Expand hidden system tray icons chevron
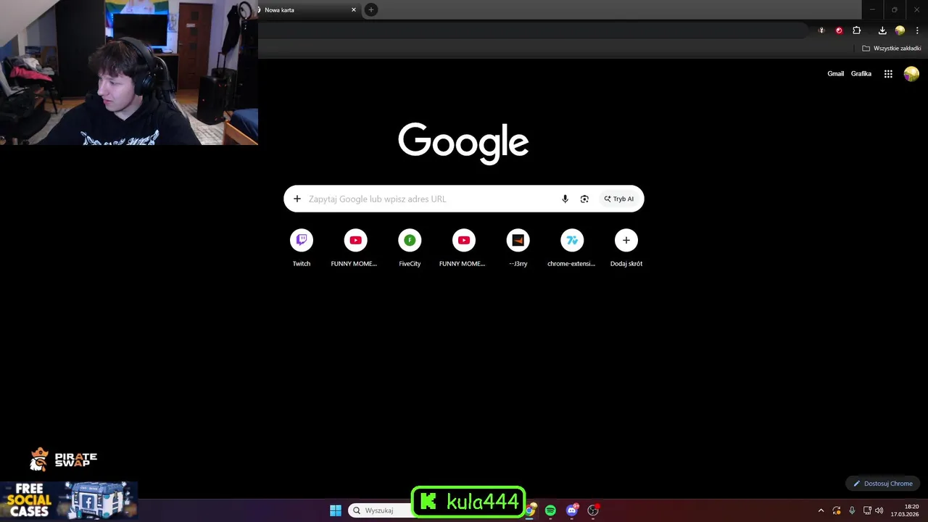The image size is (928, 522). 821,510
